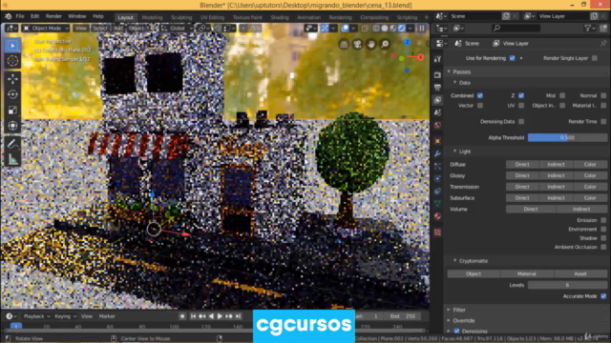The image size is (611, 343).
Task: Switch to Compositing workspace tab
Action: 374,17
